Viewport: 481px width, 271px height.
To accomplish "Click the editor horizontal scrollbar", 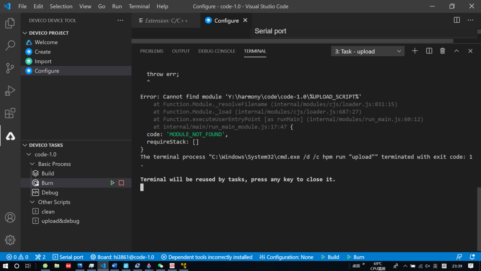I will click(292, 41).
